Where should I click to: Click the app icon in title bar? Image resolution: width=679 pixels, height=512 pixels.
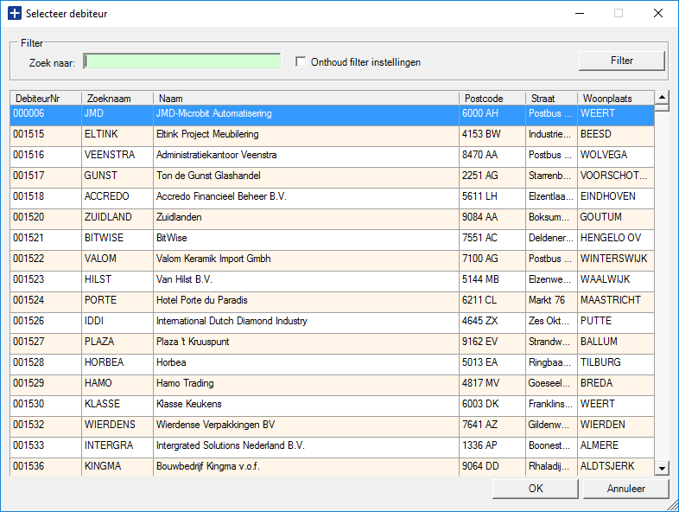[x=15, y=14]
